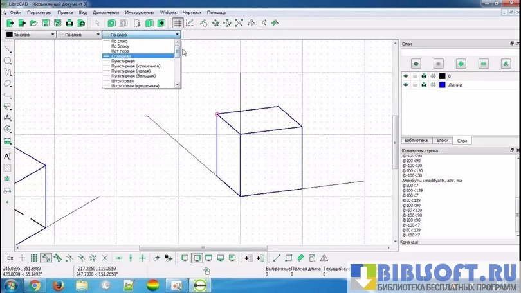521x293 pixels.
Task: Open the Инструменты menu
Action: [139, 12]
